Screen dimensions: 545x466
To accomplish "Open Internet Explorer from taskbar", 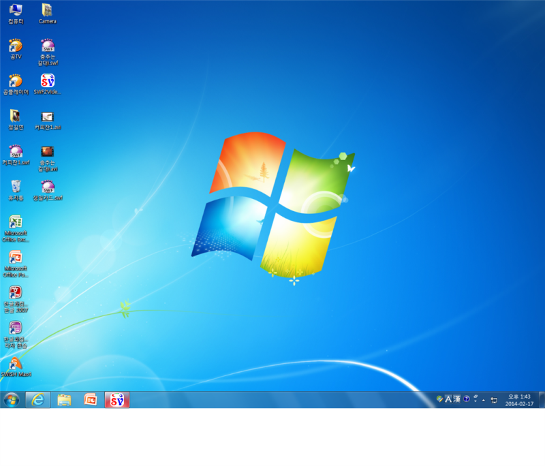I will [x=38, y=400].
